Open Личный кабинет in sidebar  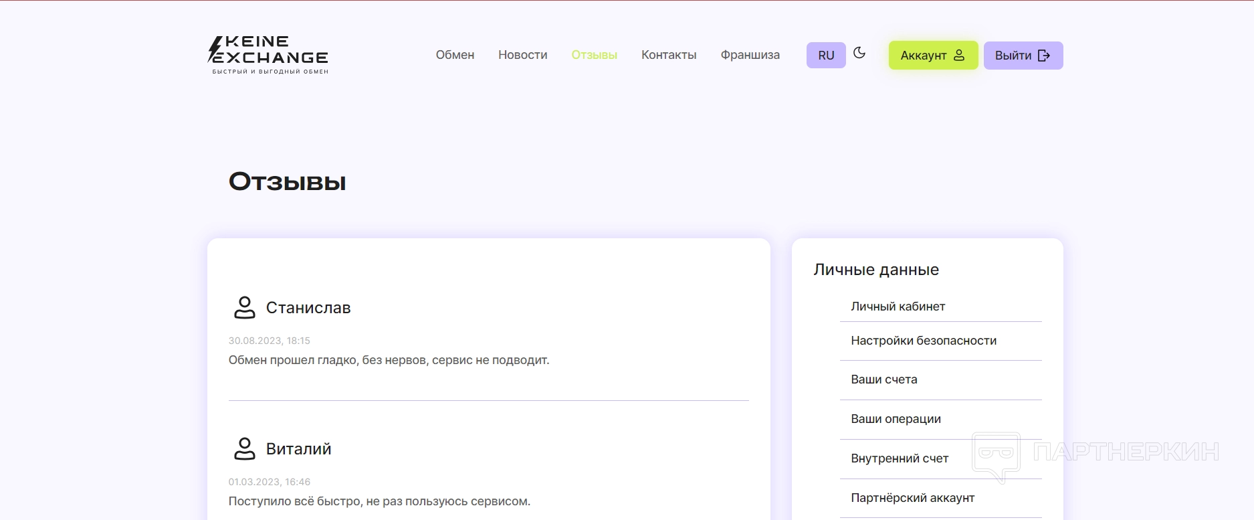click(898, 307)
